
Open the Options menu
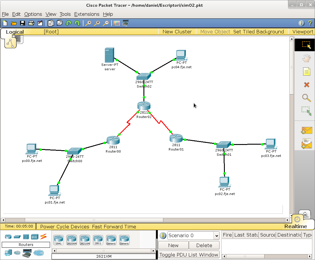33,14
